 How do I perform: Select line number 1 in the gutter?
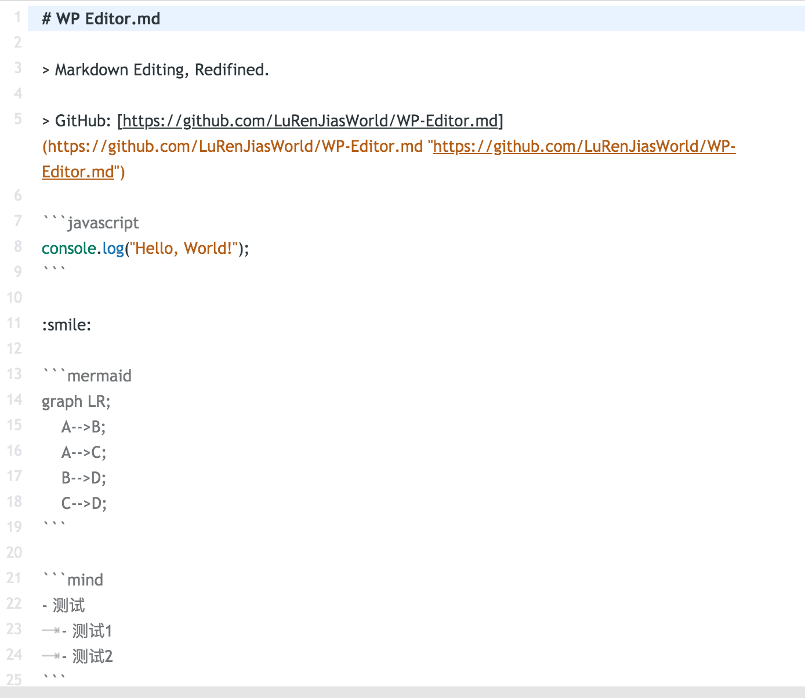(17, 17)
